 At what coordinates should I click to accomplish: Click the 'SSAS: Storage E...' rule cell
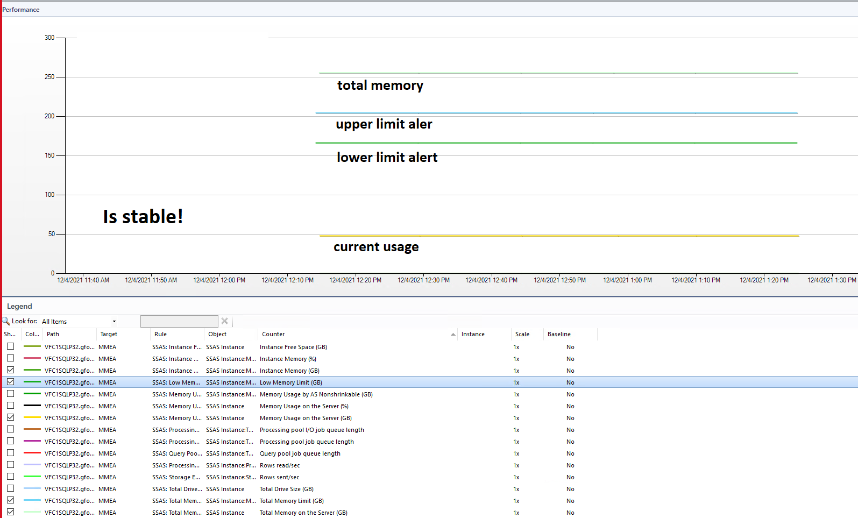click(x=176, y=477)
